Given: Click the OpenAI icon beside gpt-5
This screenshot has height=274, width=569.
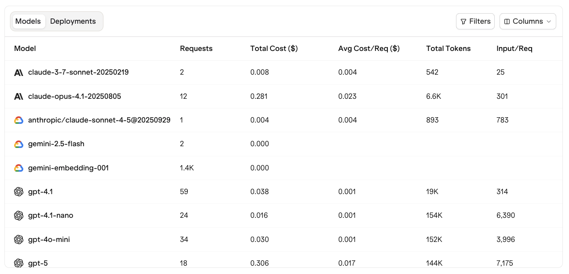Looking at the screenshot, I should [x=18, y=263].
